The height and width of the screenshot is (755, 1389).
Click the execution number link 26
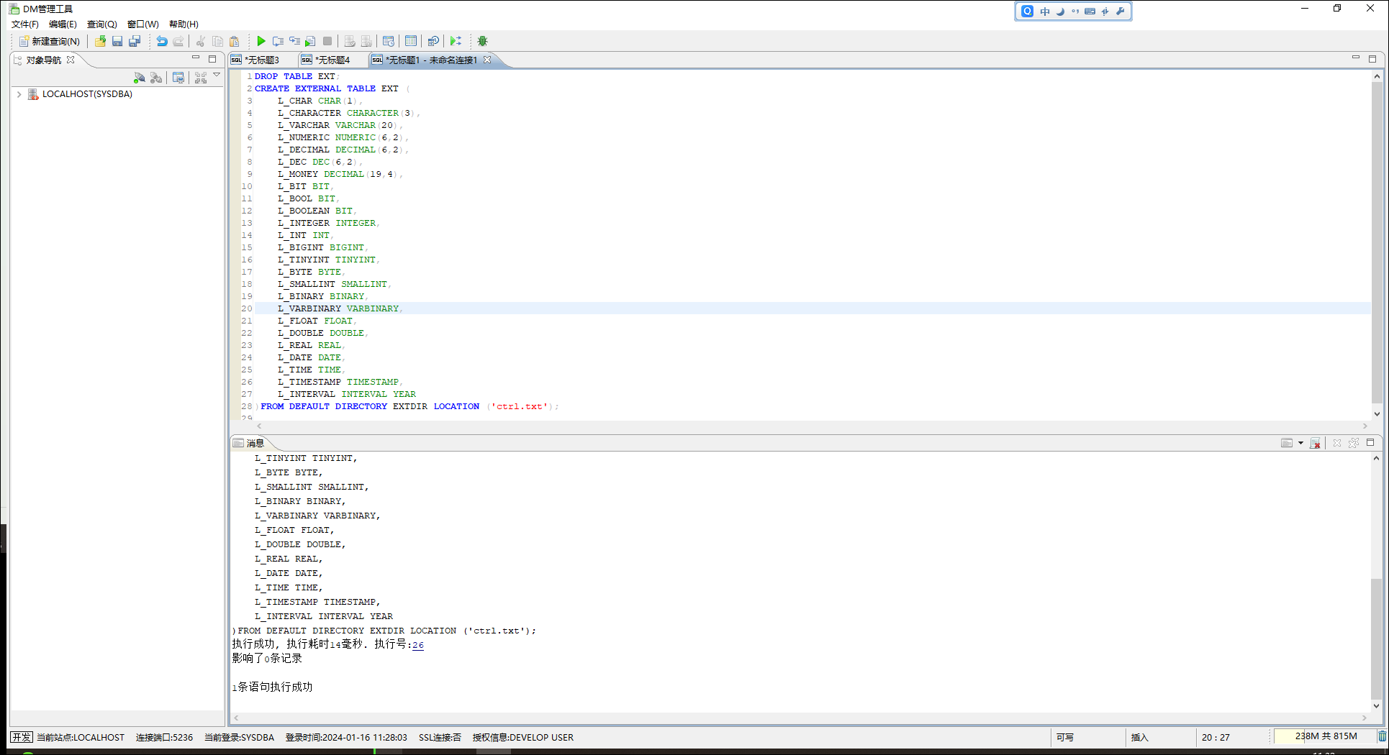pyautogui.click(x=418, y=645)
